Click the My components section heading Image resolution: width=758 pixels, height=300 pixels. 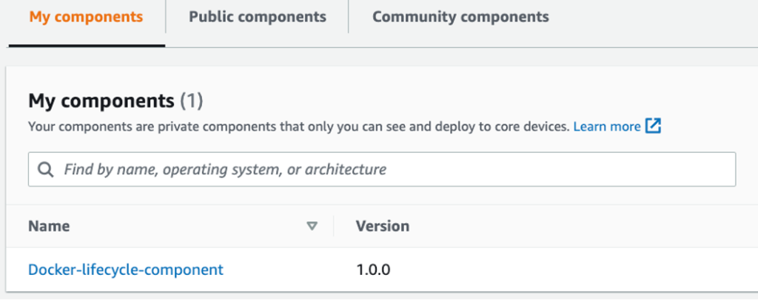(101, 100)
